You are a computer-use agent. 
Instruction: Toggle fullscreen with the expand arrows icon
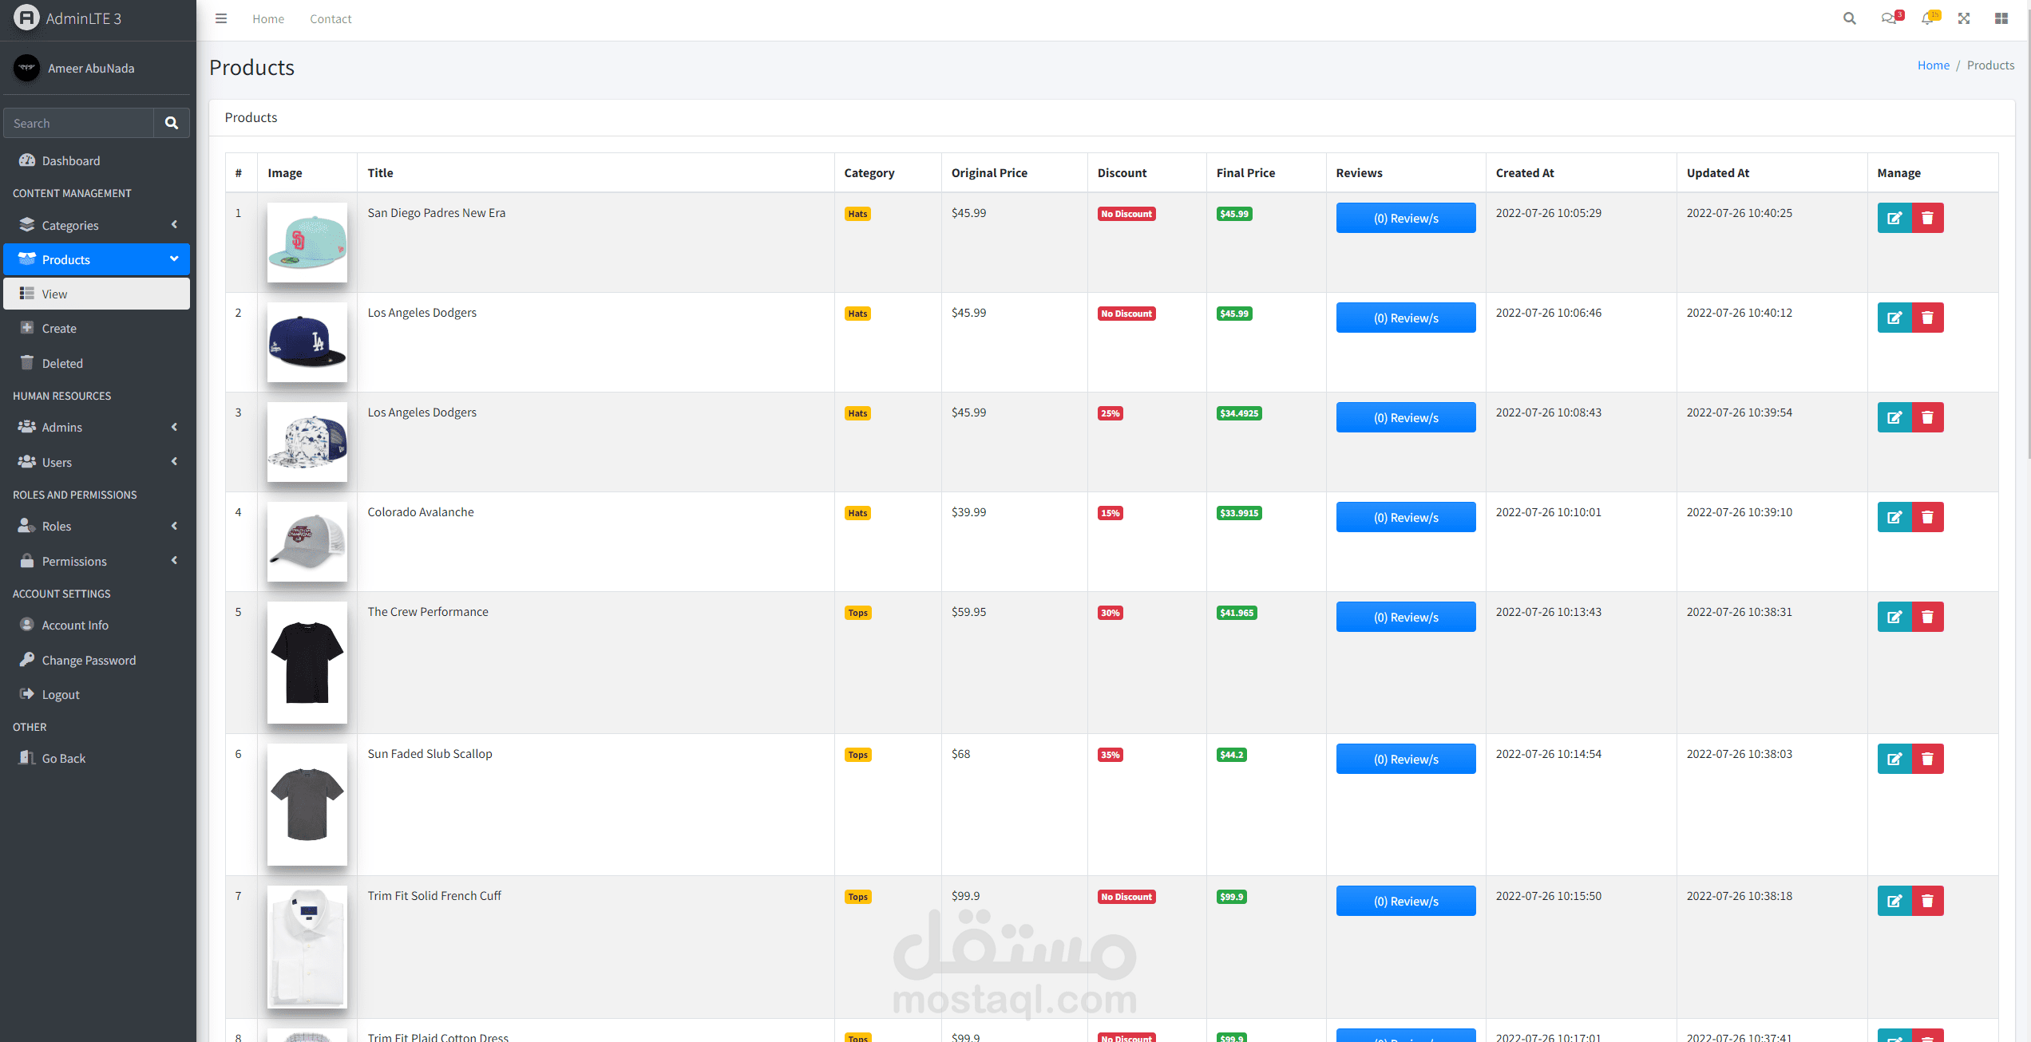(1964, 19)
